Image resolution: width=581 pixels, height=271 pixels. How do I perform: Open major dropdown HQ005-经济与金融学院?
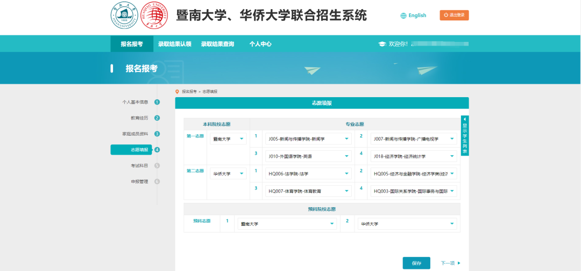[x=414, y=173]
